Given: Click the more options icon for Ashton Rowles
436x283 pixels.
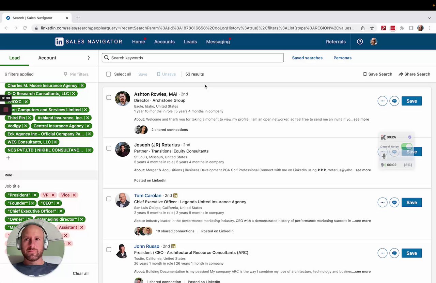Looking at the screenshot, I should 383,101.
